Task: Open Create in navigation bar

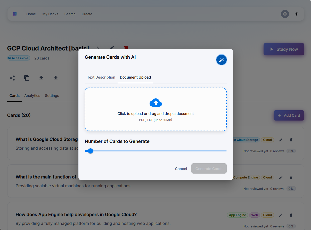Action: tap(87, 14)
